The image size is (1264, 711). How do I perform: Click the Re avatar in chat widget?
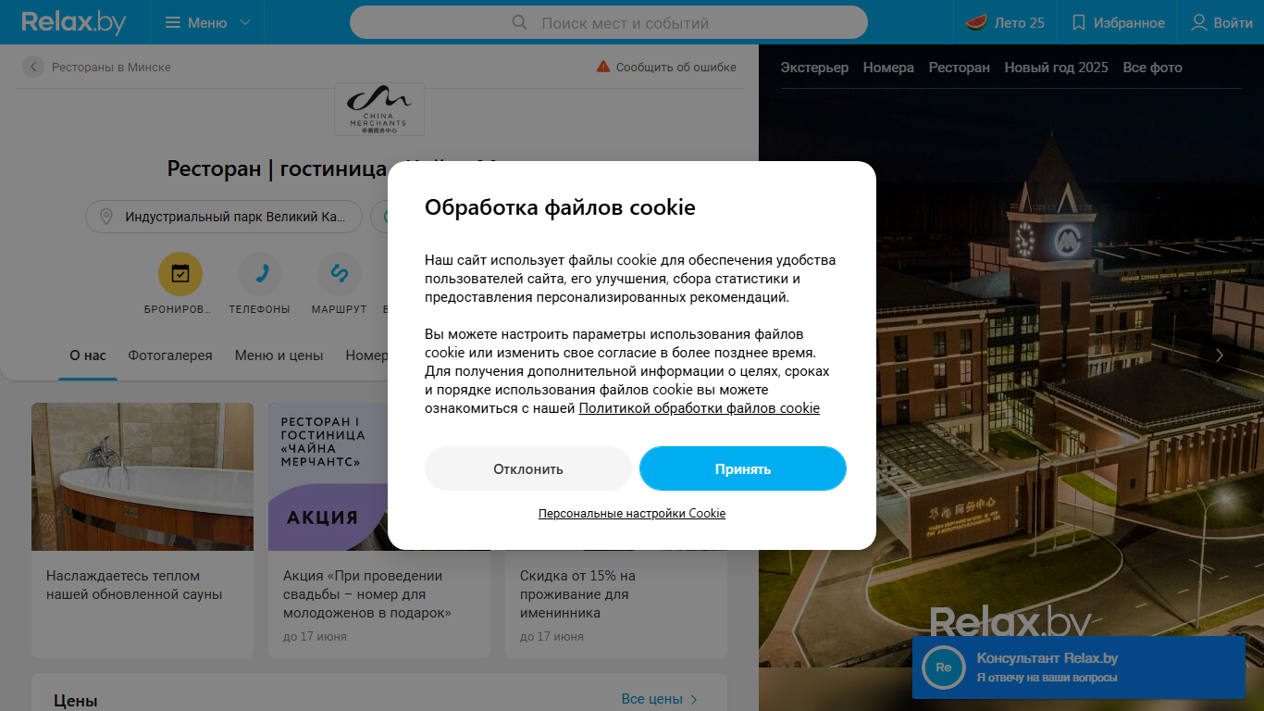tap(944, 667)
